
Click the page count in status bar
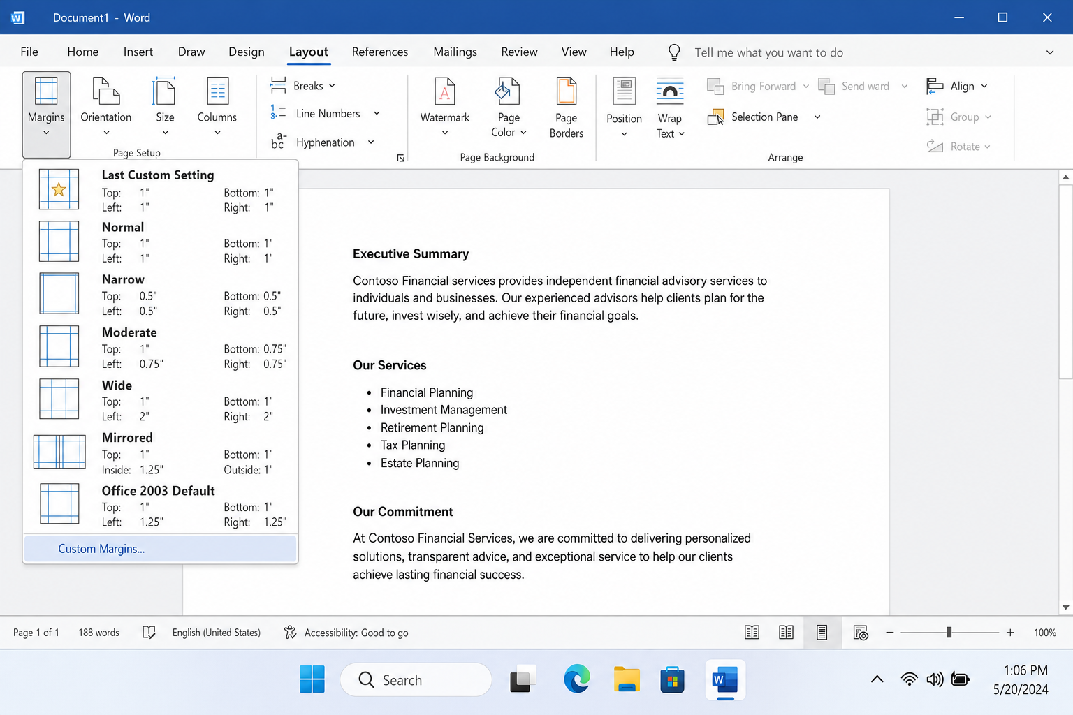tap(36, 633)
